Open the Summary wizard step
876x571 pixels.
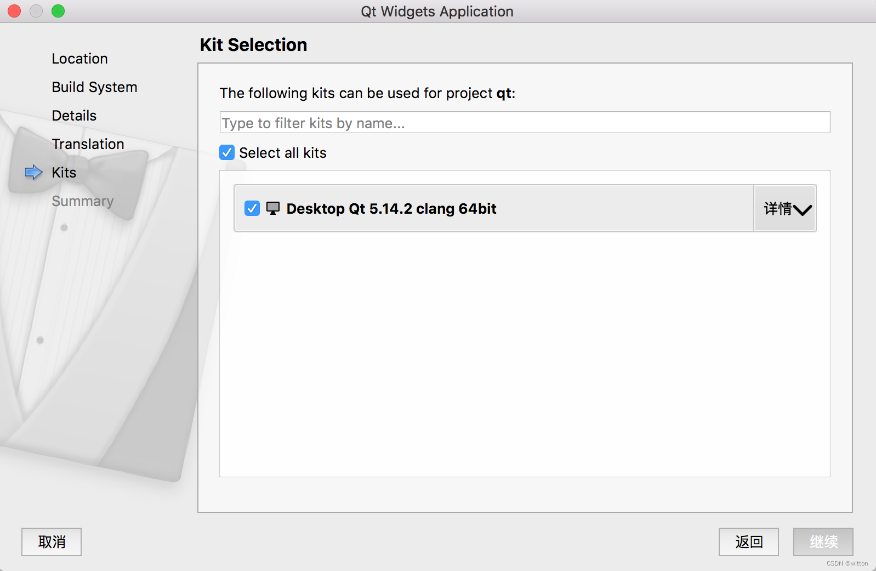(x=82, y=201)
